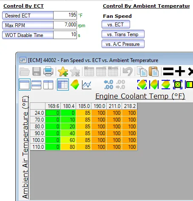Click the middle greyed table-compare icon
193x201 pixels.
point(101,71)
